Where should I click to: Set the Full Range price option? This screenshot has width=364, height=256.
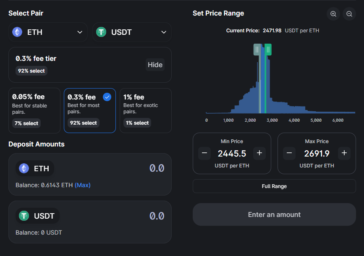click(x=274, y=186)
